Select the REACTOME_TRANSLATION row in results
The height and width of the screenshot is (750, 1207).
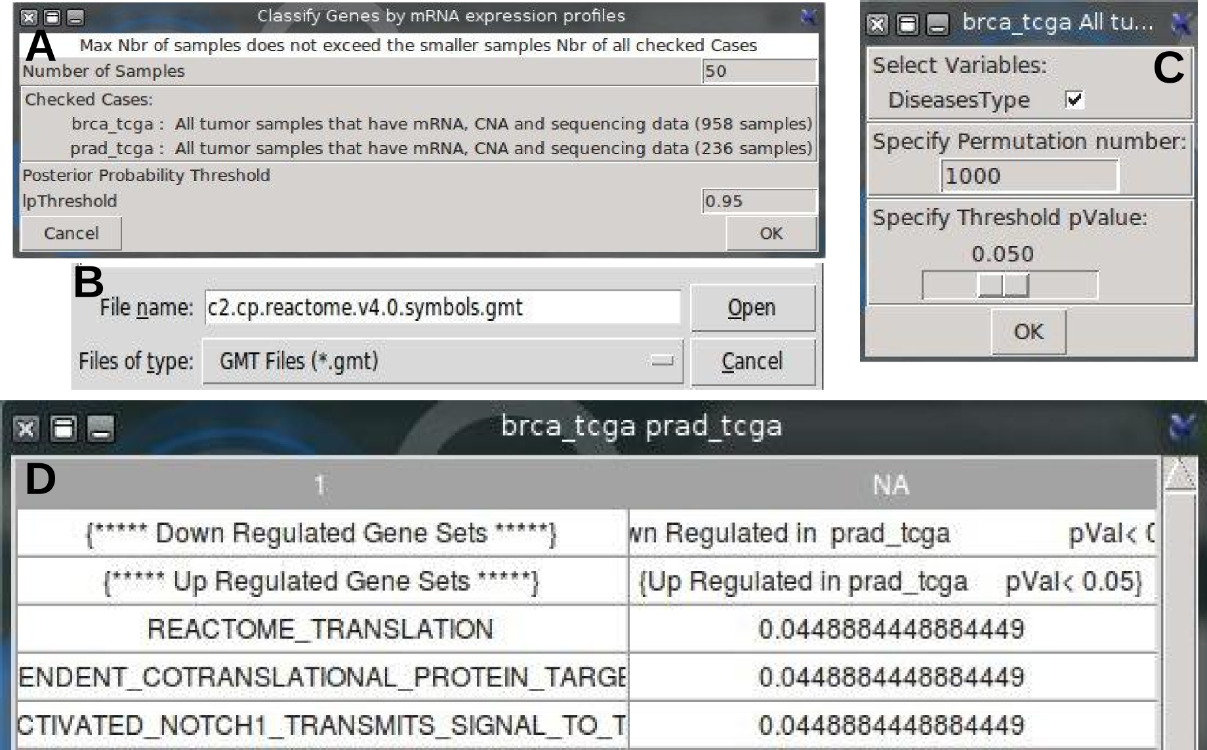[x=321, y=629]
